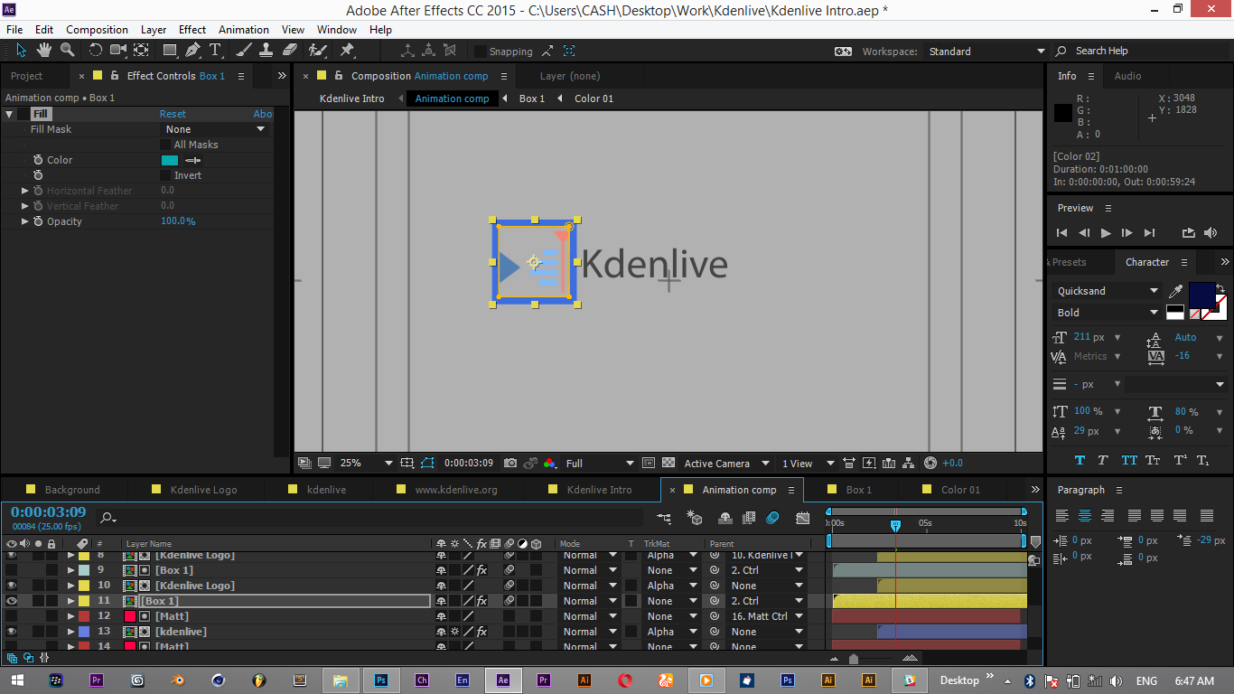Select the Puppet Pin tool
1234x694 pixels.
[x=347, y=51]
